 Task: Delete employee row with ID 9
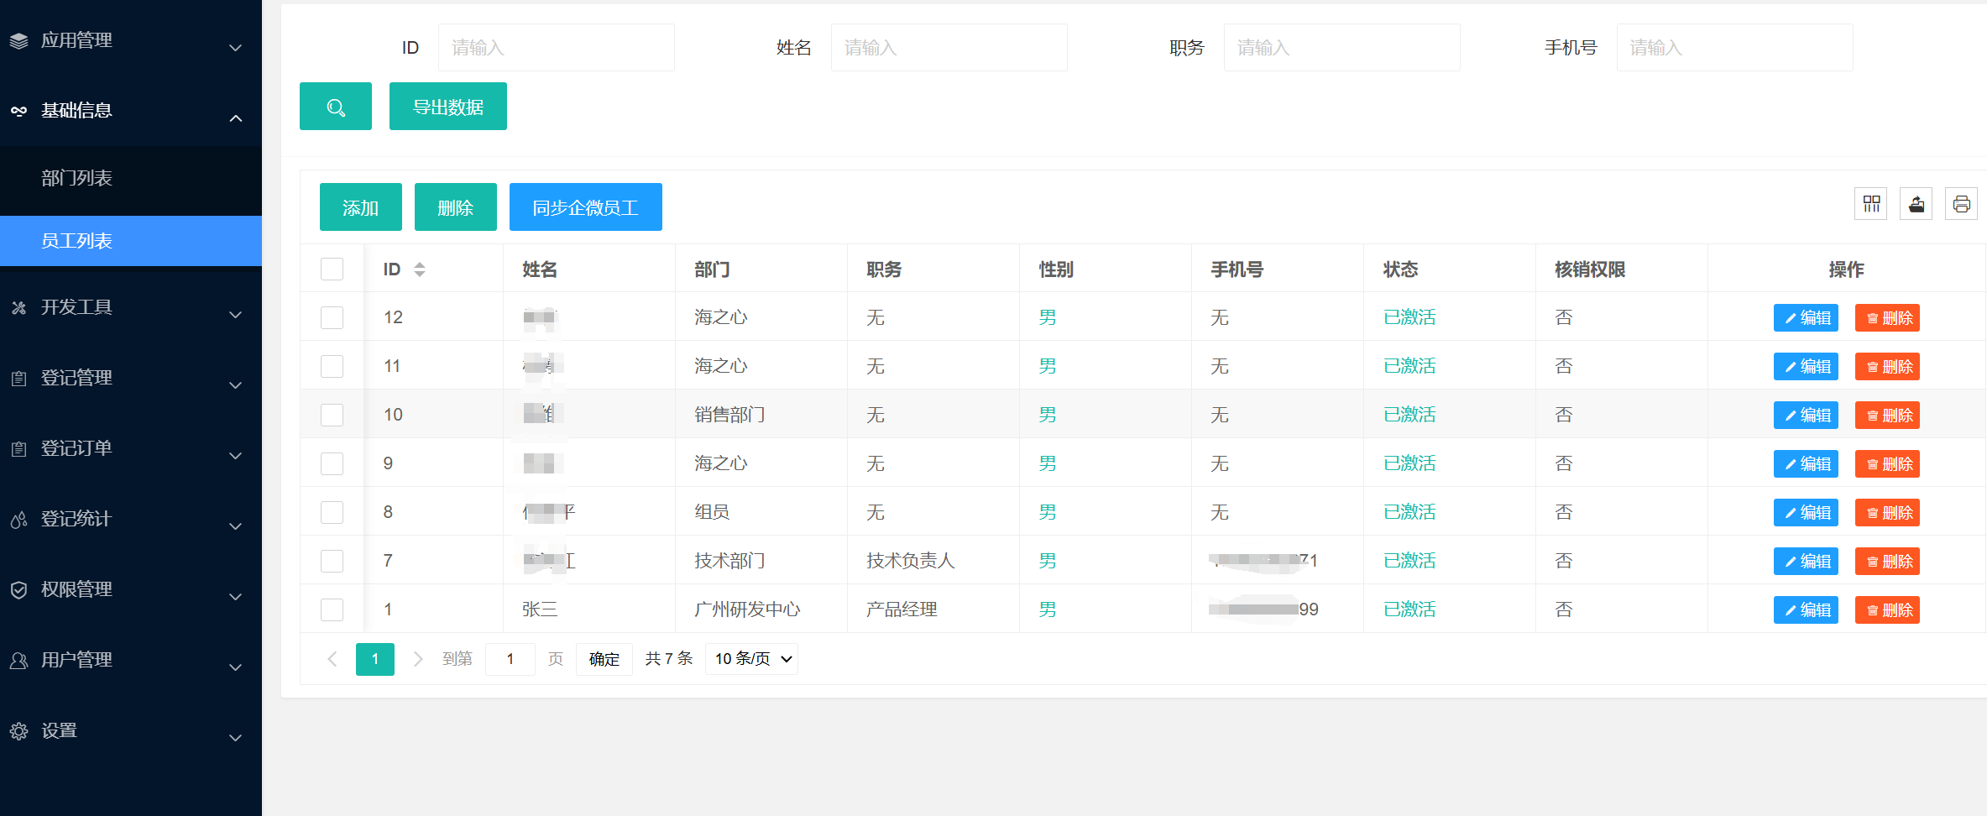(x=1887, y=464)
